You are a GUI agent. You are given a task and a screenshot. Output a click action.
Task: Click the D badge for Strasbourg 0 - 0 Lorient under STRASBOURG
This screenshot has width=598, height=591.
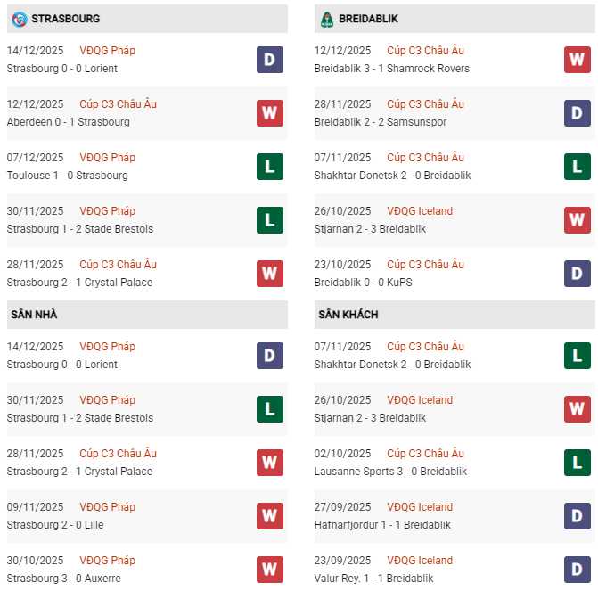pyautogui.click(x=269, y=60)
